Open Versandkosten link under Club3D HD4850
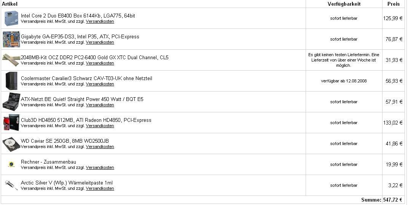The width and height of the screenshot is (408, 205). [x=100, y=126]
